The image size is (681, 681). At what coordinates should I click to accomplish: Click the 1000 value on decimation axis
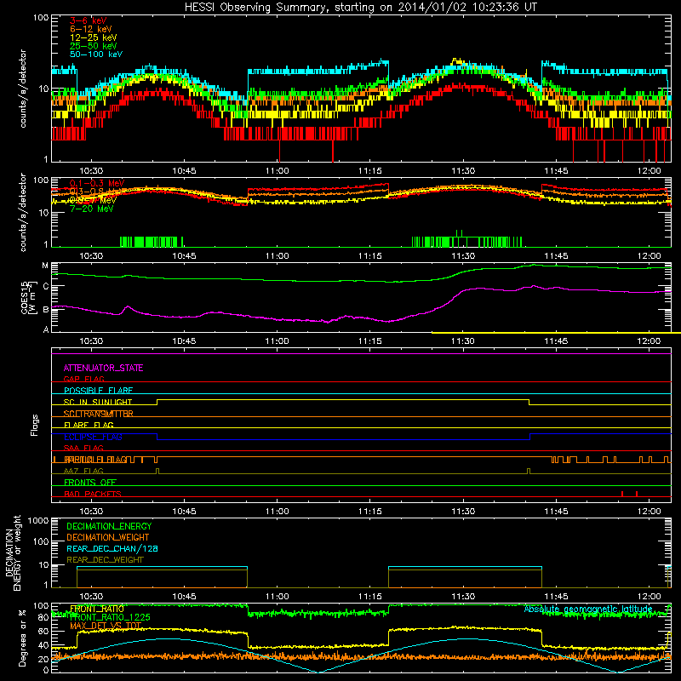point(38,520)
